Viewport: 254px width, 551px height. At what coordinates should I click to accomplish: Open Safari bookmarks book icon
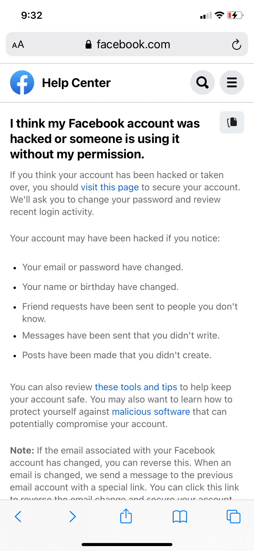click(x=180, y=517)
